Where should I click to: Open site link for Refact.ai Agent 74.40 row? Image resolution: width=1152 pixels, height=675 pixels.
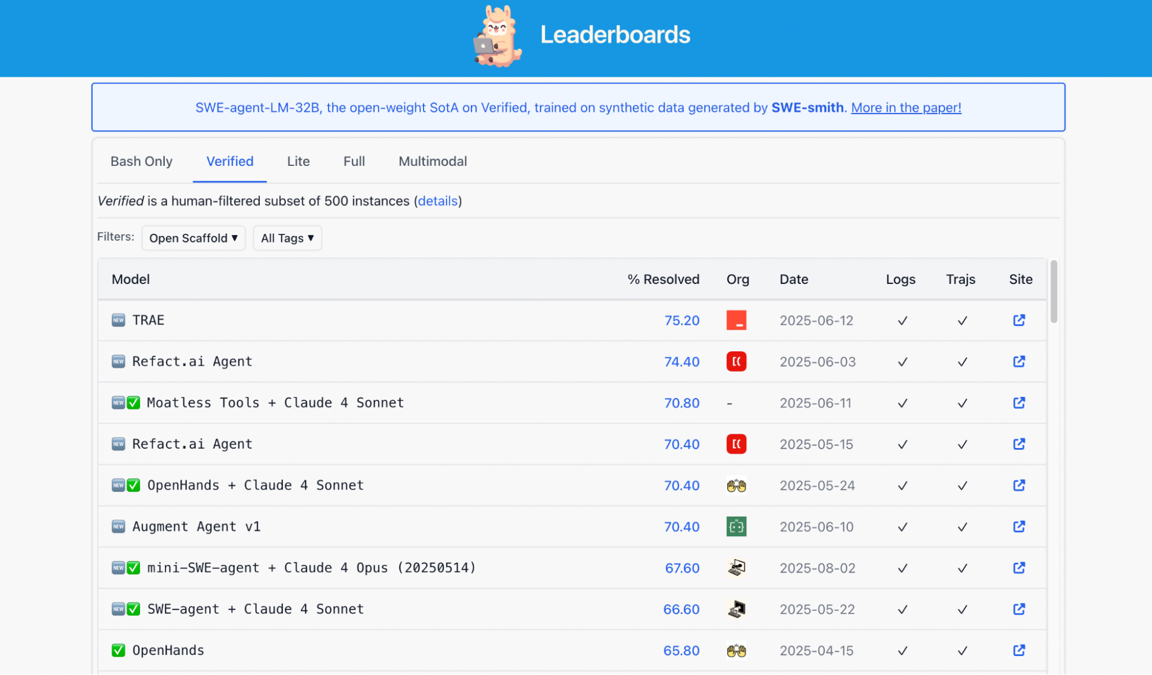pos(1019,362)
